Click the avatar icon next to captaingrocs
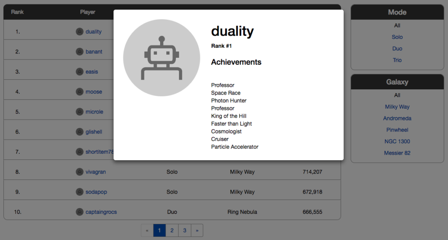The height and width of the screenshot is (240, 448). 79,212
